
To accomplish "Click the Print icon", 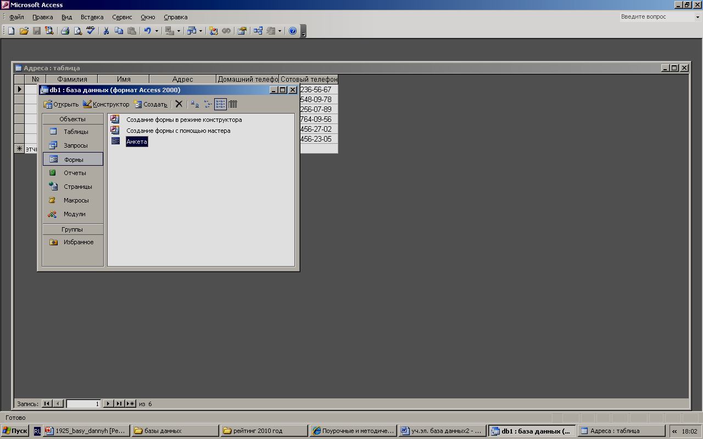I will pos(65,31).
